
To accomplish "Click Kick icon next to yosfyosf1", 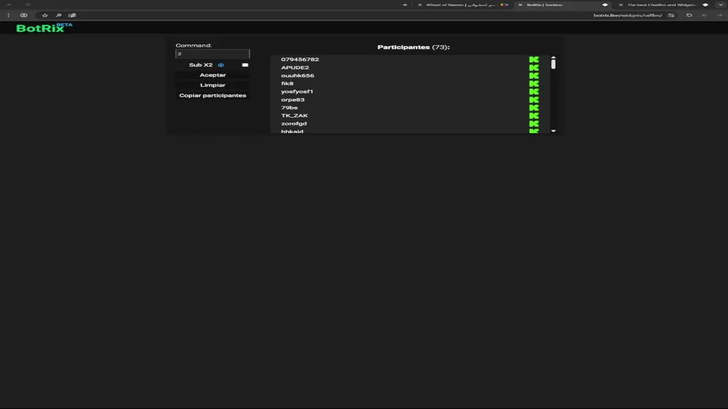I will (533, 91).
